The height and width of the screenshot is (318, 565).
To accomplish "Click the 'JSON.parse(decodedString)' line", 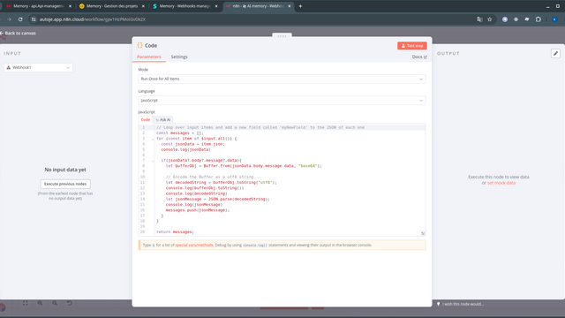I will coord(218,199).
